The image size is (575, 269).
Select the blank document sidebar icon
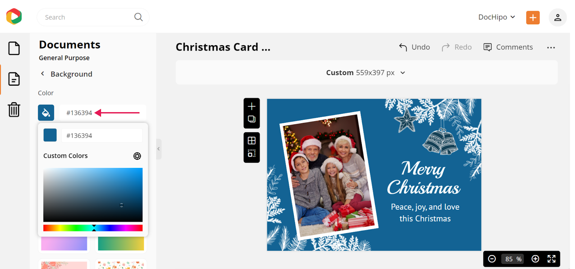14,48
